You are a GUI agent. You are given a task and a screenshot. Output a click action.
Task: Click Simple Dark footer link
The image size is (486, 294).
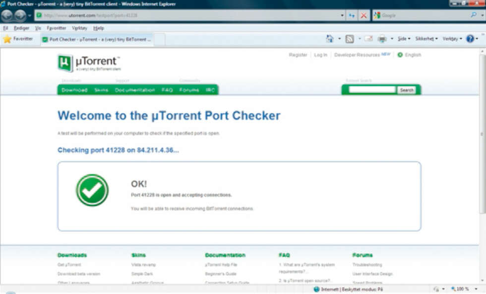pos(142,274)
